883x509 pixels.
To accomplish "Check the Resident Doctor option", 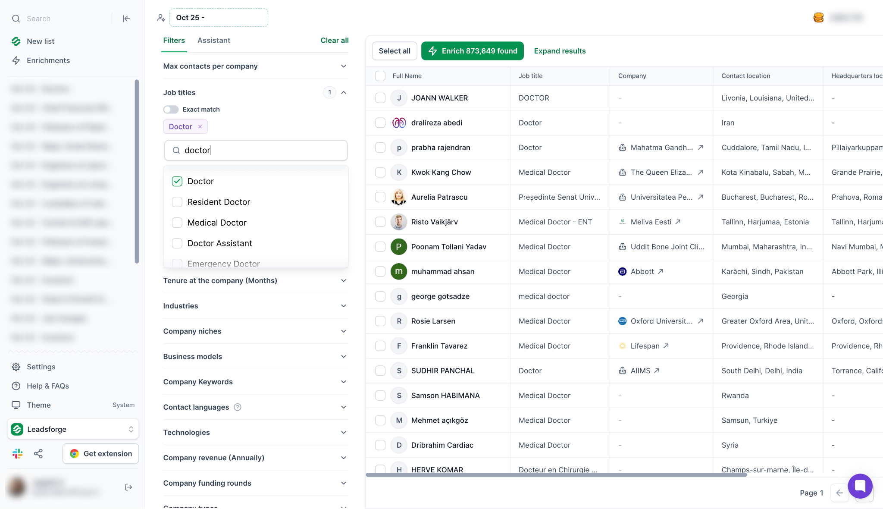I will 177,202.
